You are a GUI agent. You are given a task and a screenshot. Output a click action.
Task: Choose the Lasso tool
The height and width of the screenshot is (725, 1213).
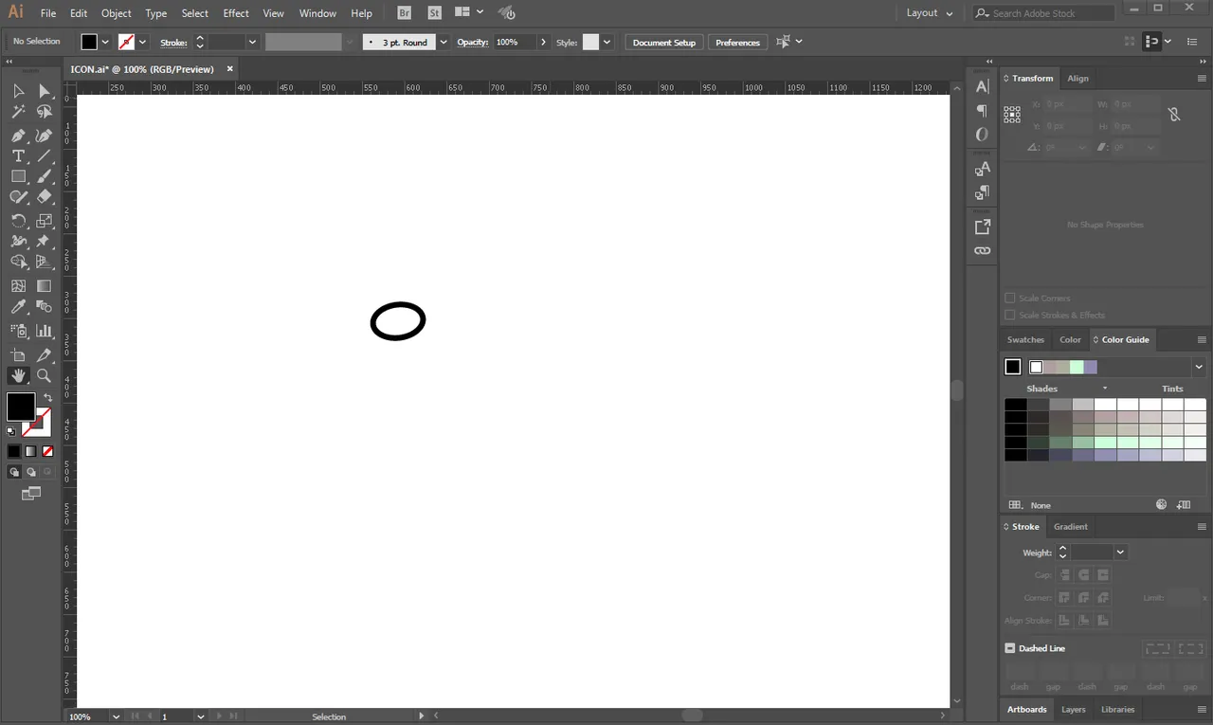44,112
